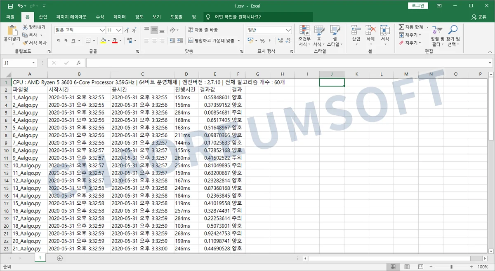The width and height of the screenshot is (495, 271).
Task: Open the 셀 스타일 cell styles gallery
Action: pyautogui.click(x=335, y=36)
